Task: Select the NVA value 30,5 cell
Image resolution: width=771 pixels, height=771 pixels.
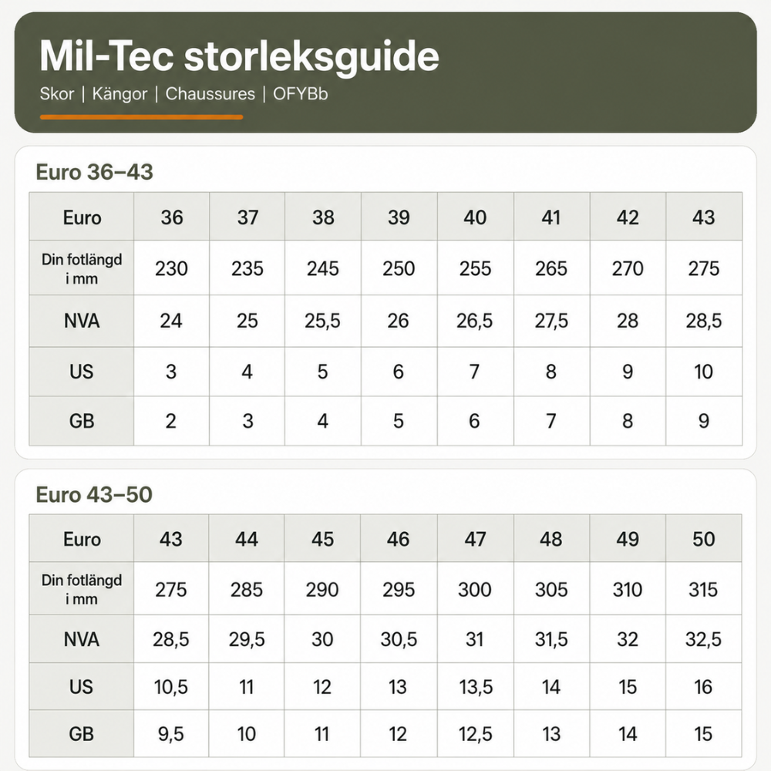Action: (x=399, y=639)
